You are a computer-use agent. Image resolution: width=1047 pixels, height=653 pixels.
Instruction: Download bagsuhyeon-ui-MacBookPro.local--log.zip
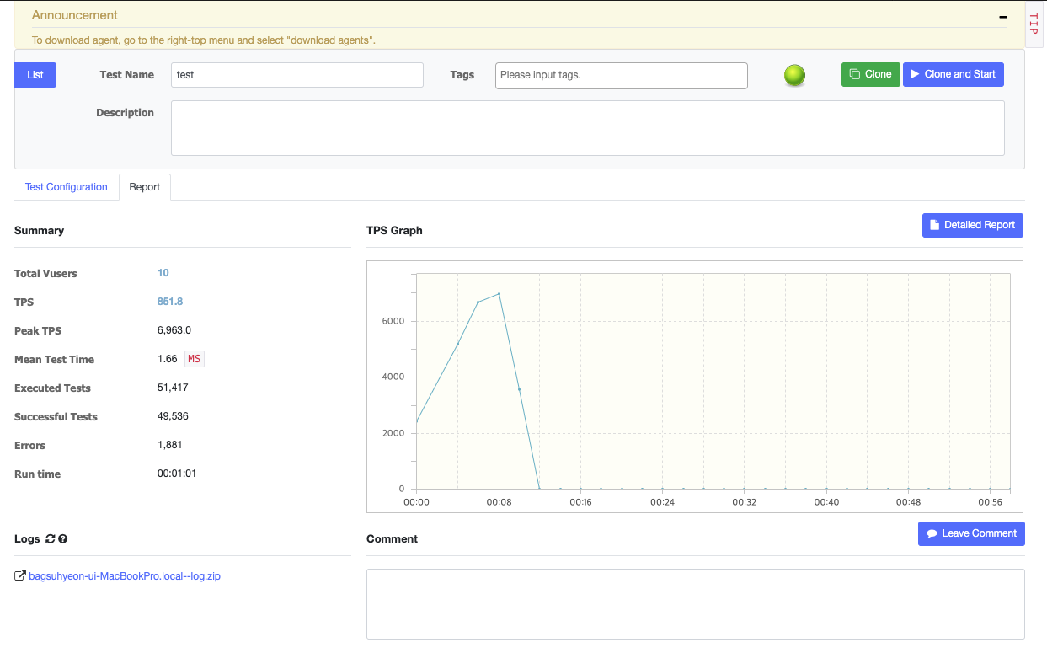point(125,576)
